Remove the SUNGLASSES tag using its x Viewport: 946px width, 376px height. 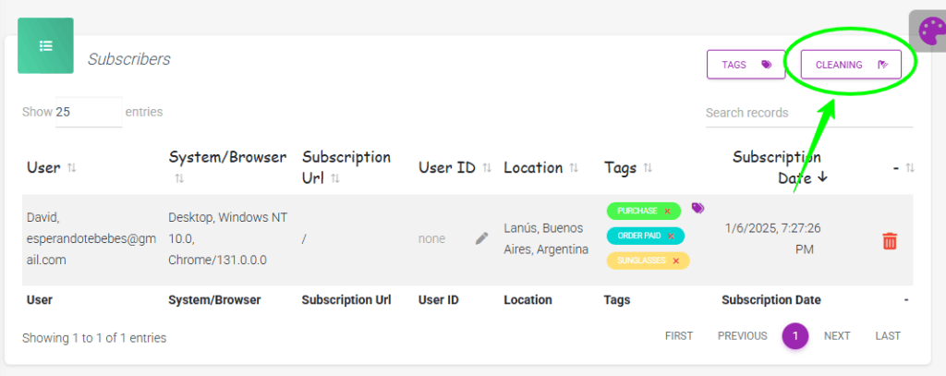pyautogui.click(x=675, y=261)
